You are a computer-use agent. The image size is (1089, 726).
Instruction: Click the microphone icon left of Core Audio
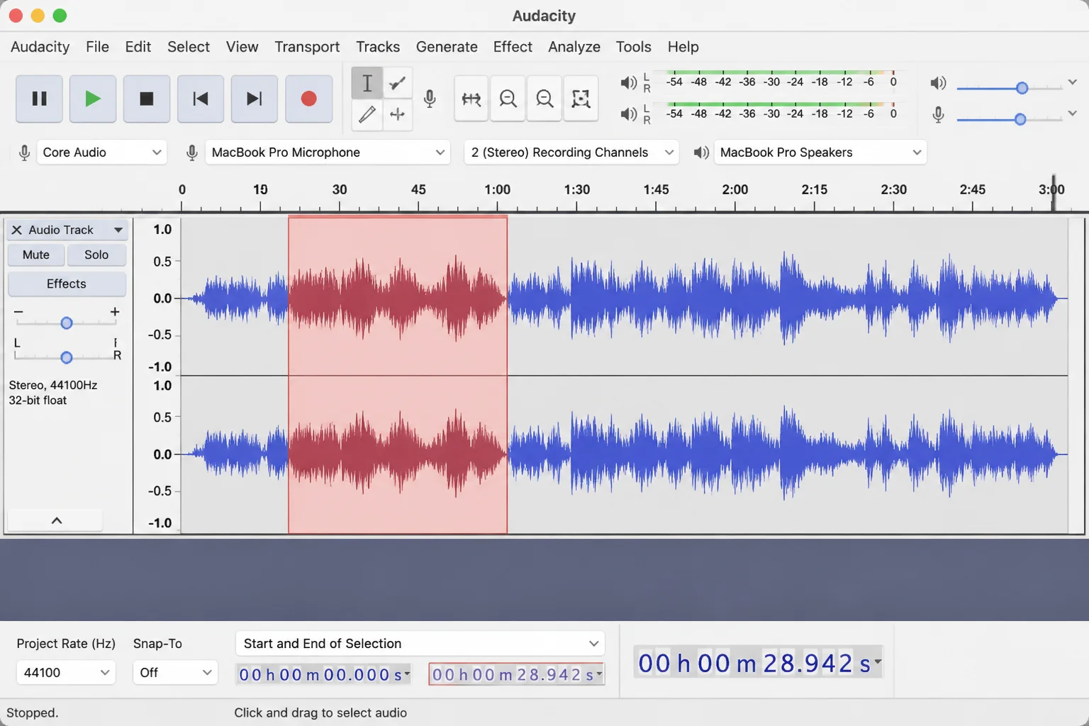click(x=24, y=152)
